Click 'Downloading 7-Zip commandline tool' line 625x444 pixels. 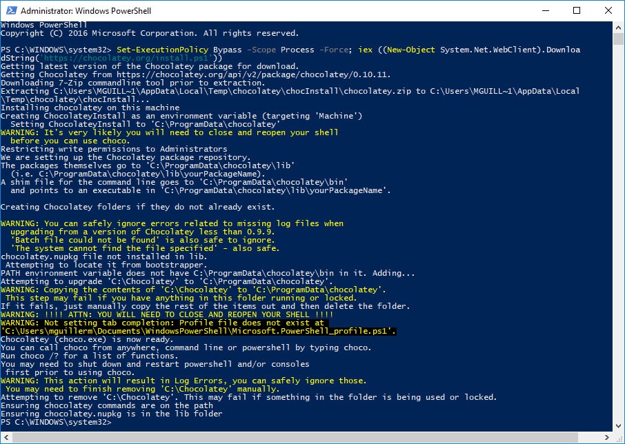[133, 83]
